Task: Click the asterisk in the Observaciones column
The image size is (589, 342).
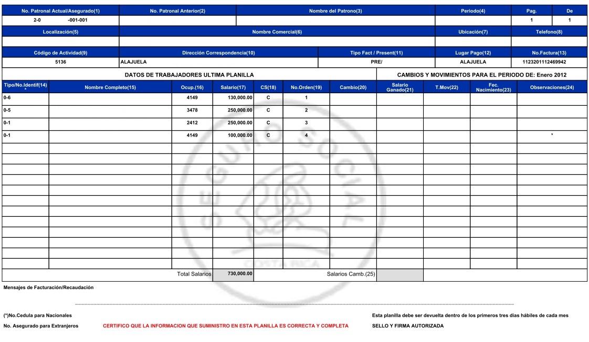Action: (x=552, y=135)
